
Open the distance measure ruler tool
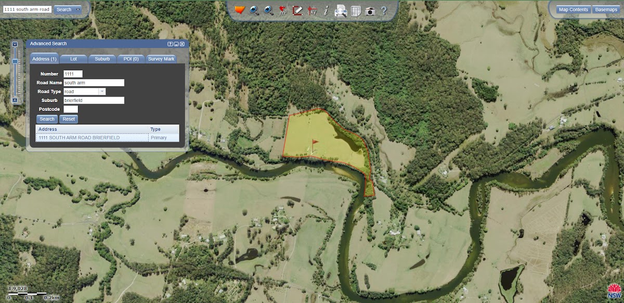coord(297,10)
